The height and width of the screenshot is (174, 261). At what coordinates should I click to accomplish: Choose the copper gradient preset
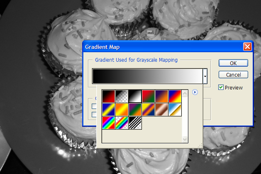(x=162, y=109)
